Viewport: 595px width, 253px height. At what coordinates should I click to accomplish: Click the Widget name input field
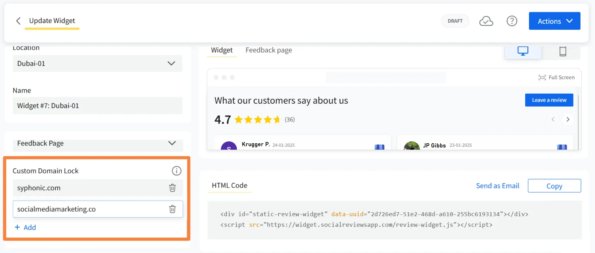coord(97,106)
